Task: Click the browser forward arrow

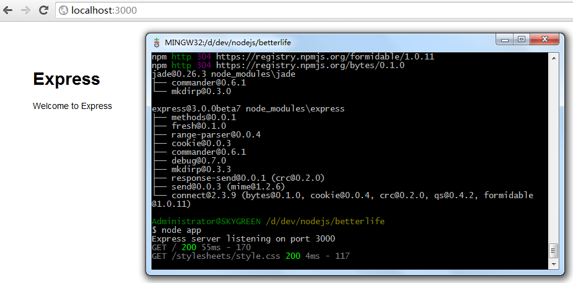Action: [x=25, y=11]
